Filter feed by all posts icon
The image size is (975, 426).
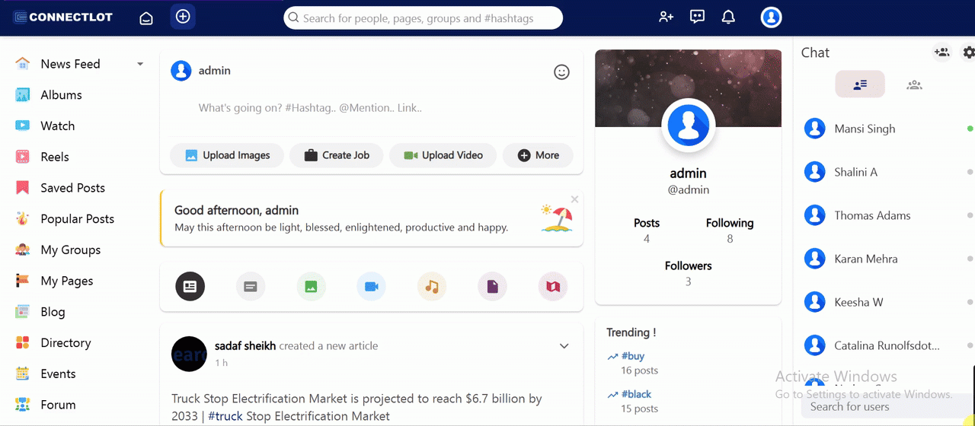[190, 287]
